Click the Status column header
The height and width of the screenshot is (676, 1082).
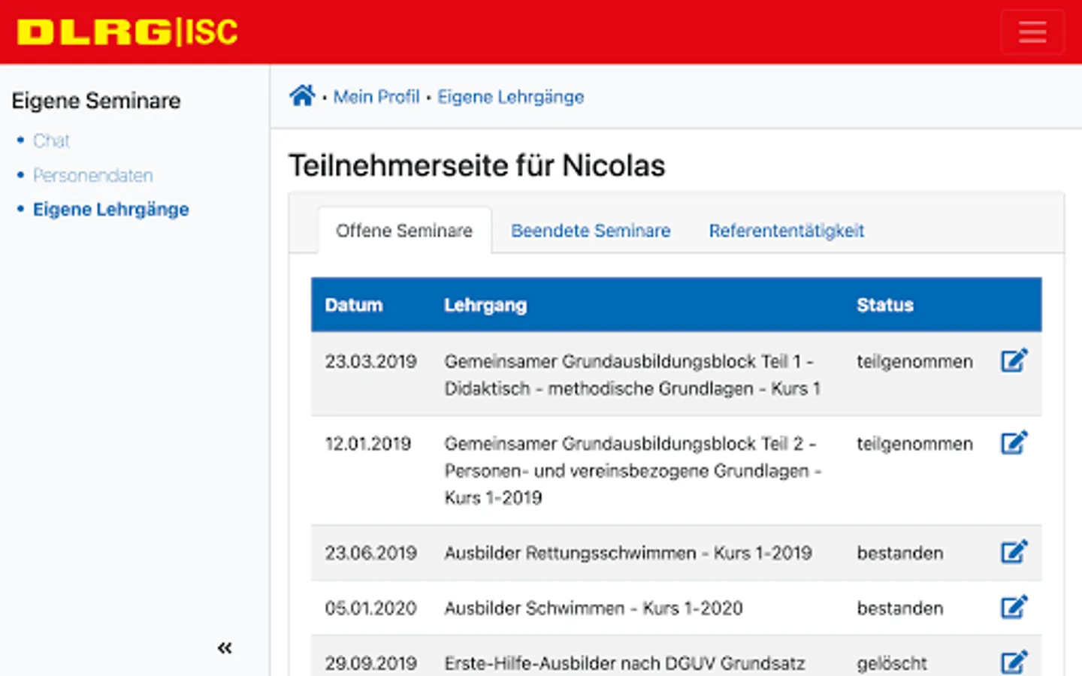pyautogui.click(x=885, y=305)
